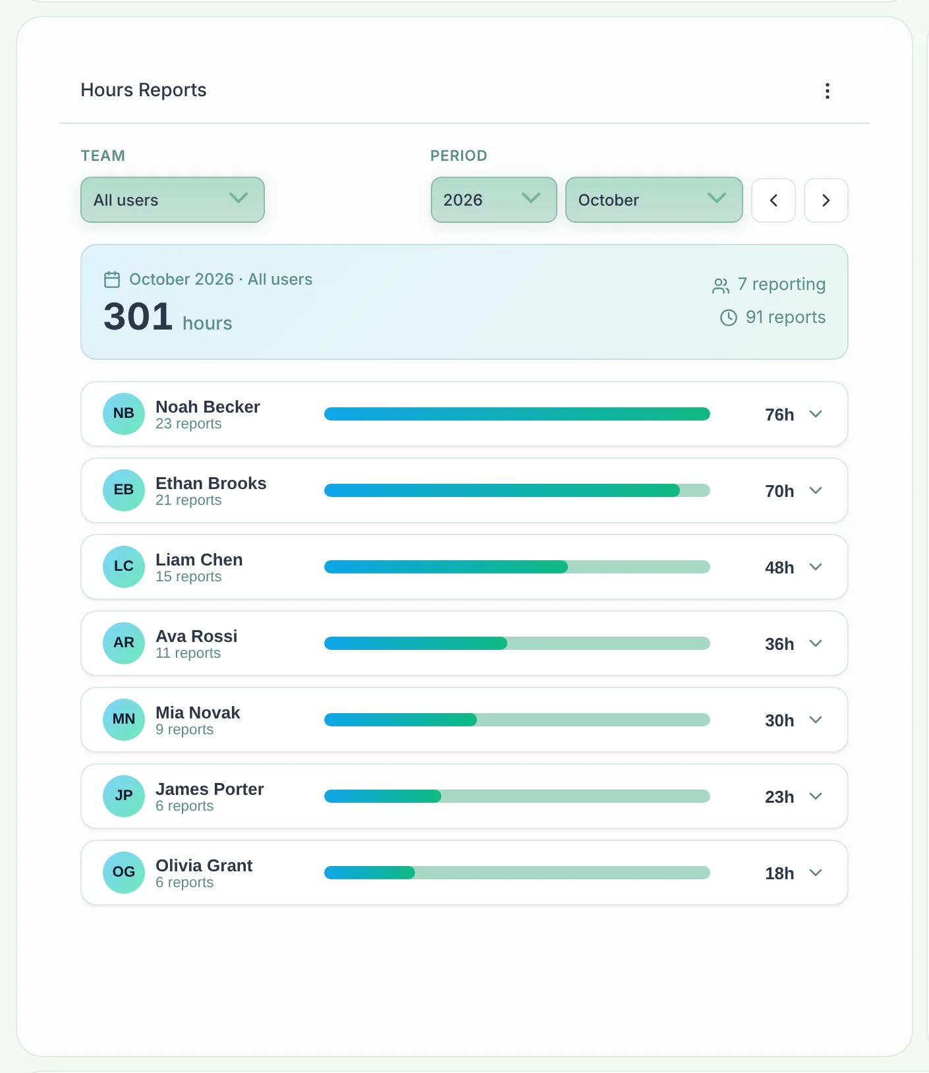
Task: Go to the previous period
Action: (774, 200)
